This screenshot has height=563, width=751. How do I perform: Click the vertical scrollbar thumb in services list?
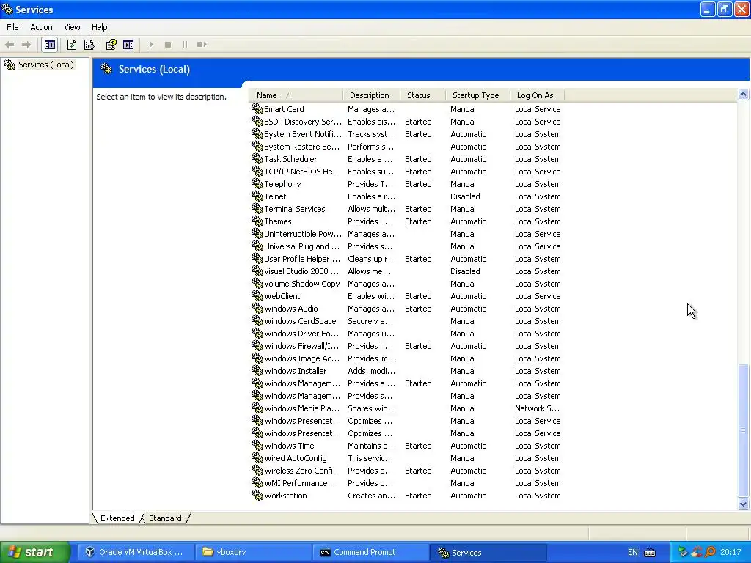pos(744,430)
